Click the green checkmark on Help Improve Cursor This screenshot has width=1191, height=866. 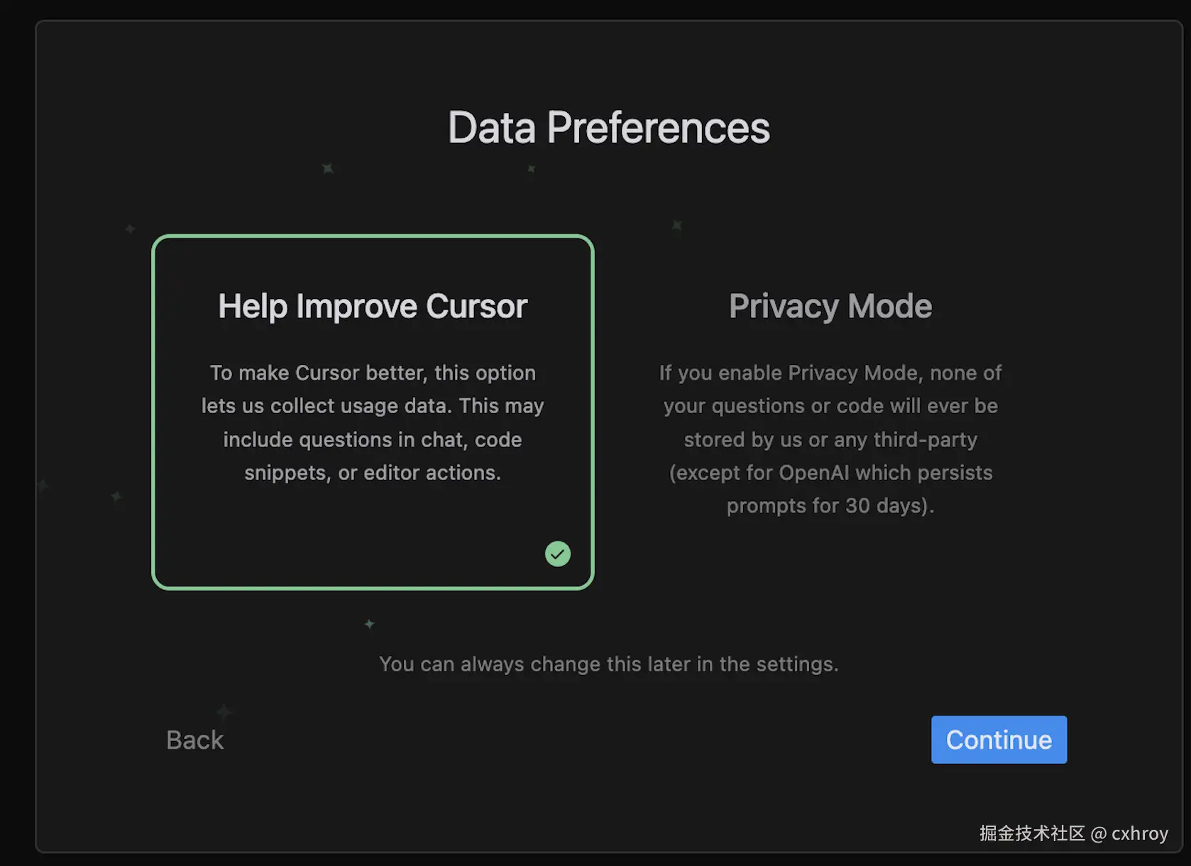click(x=557, y=554)
